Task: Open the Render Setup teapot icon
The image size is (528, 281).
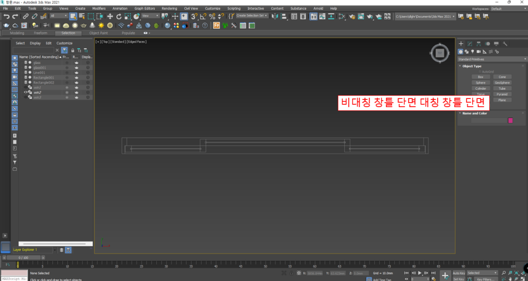Action: (352, 16)
